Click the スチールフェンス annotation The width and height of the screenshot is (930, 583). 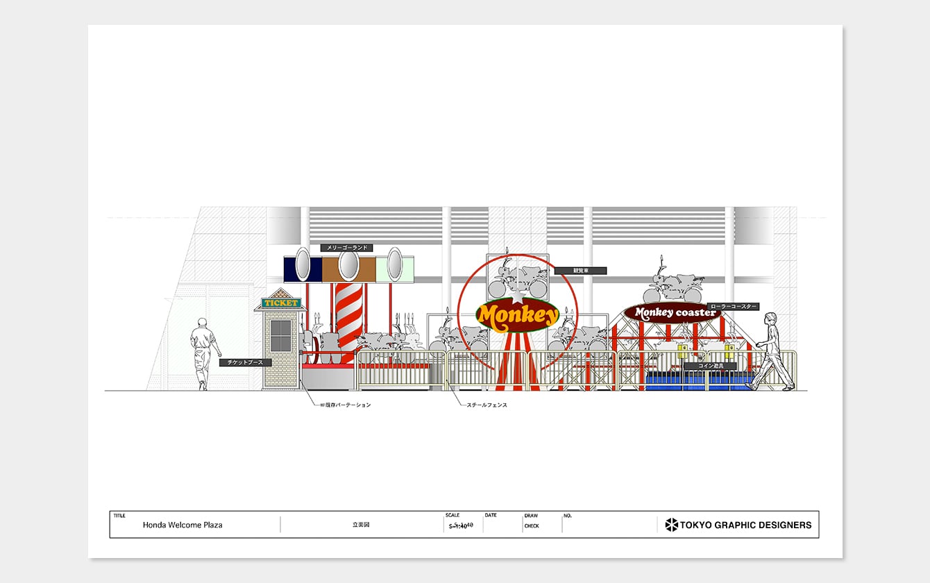pos(487,405)
